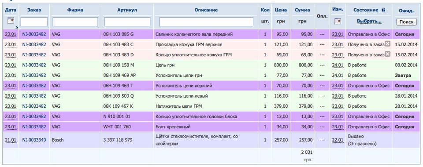This screenshot has height=167, width=423.
Task: Click the help icon next to Состояние
Action: (x=383, y=10)
